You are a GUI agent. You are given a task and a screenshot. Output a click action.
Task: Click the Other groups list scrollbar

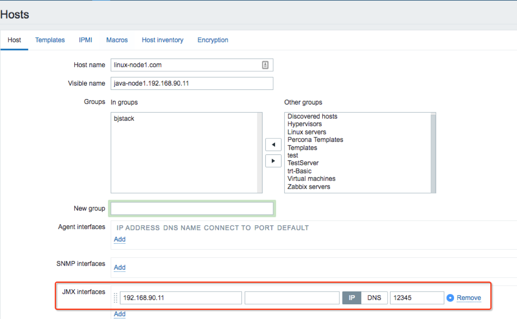[x=433, y=153]
